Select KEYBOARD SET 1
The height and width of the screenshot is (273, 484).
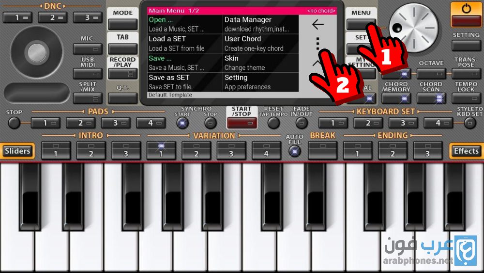333,123
